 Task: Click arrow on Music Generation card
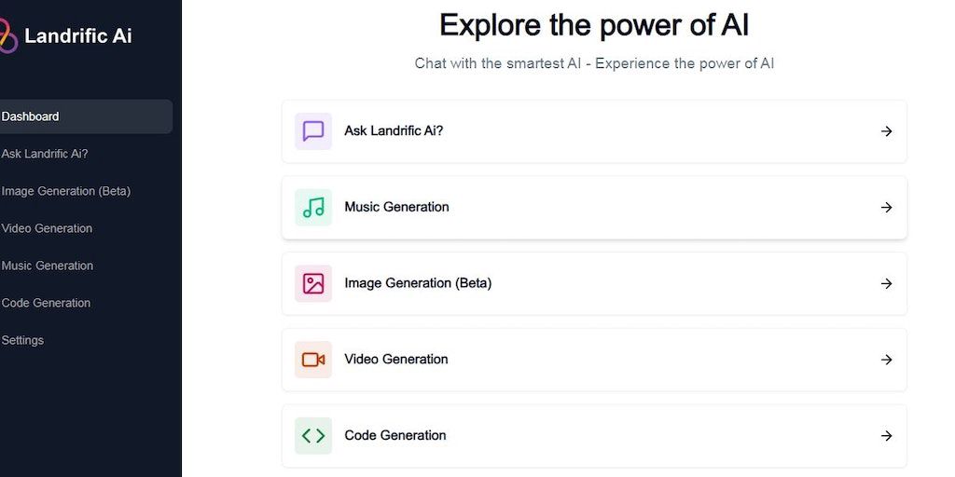(886, 207)
